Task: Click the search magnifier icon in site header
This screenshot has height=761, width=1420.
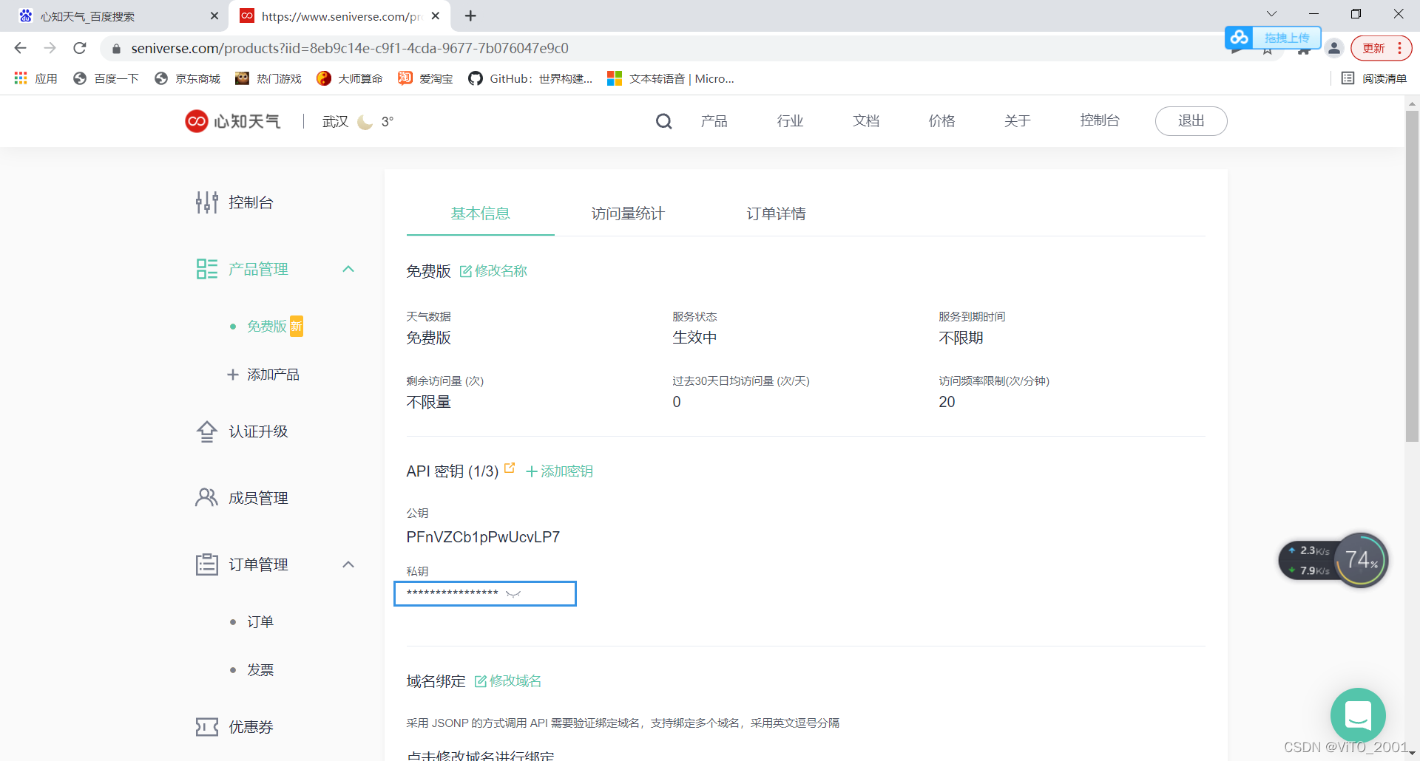Action: click(663, 121)
